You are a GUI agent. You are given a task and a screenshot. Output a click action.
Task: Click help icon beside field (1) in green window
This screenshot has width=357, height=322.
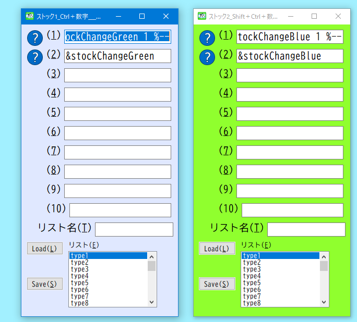point(207,38)
